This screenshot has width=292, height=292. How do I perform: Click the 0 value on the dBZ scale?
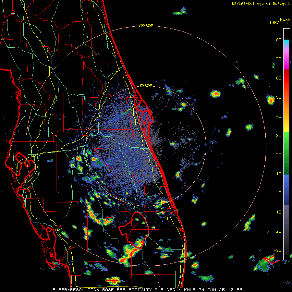280,193
